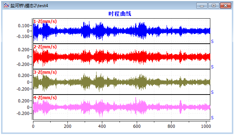Select the 2-Z(mm/s) channel label
The height and width of the screenshot is (135, 234).
click(45, 47)
